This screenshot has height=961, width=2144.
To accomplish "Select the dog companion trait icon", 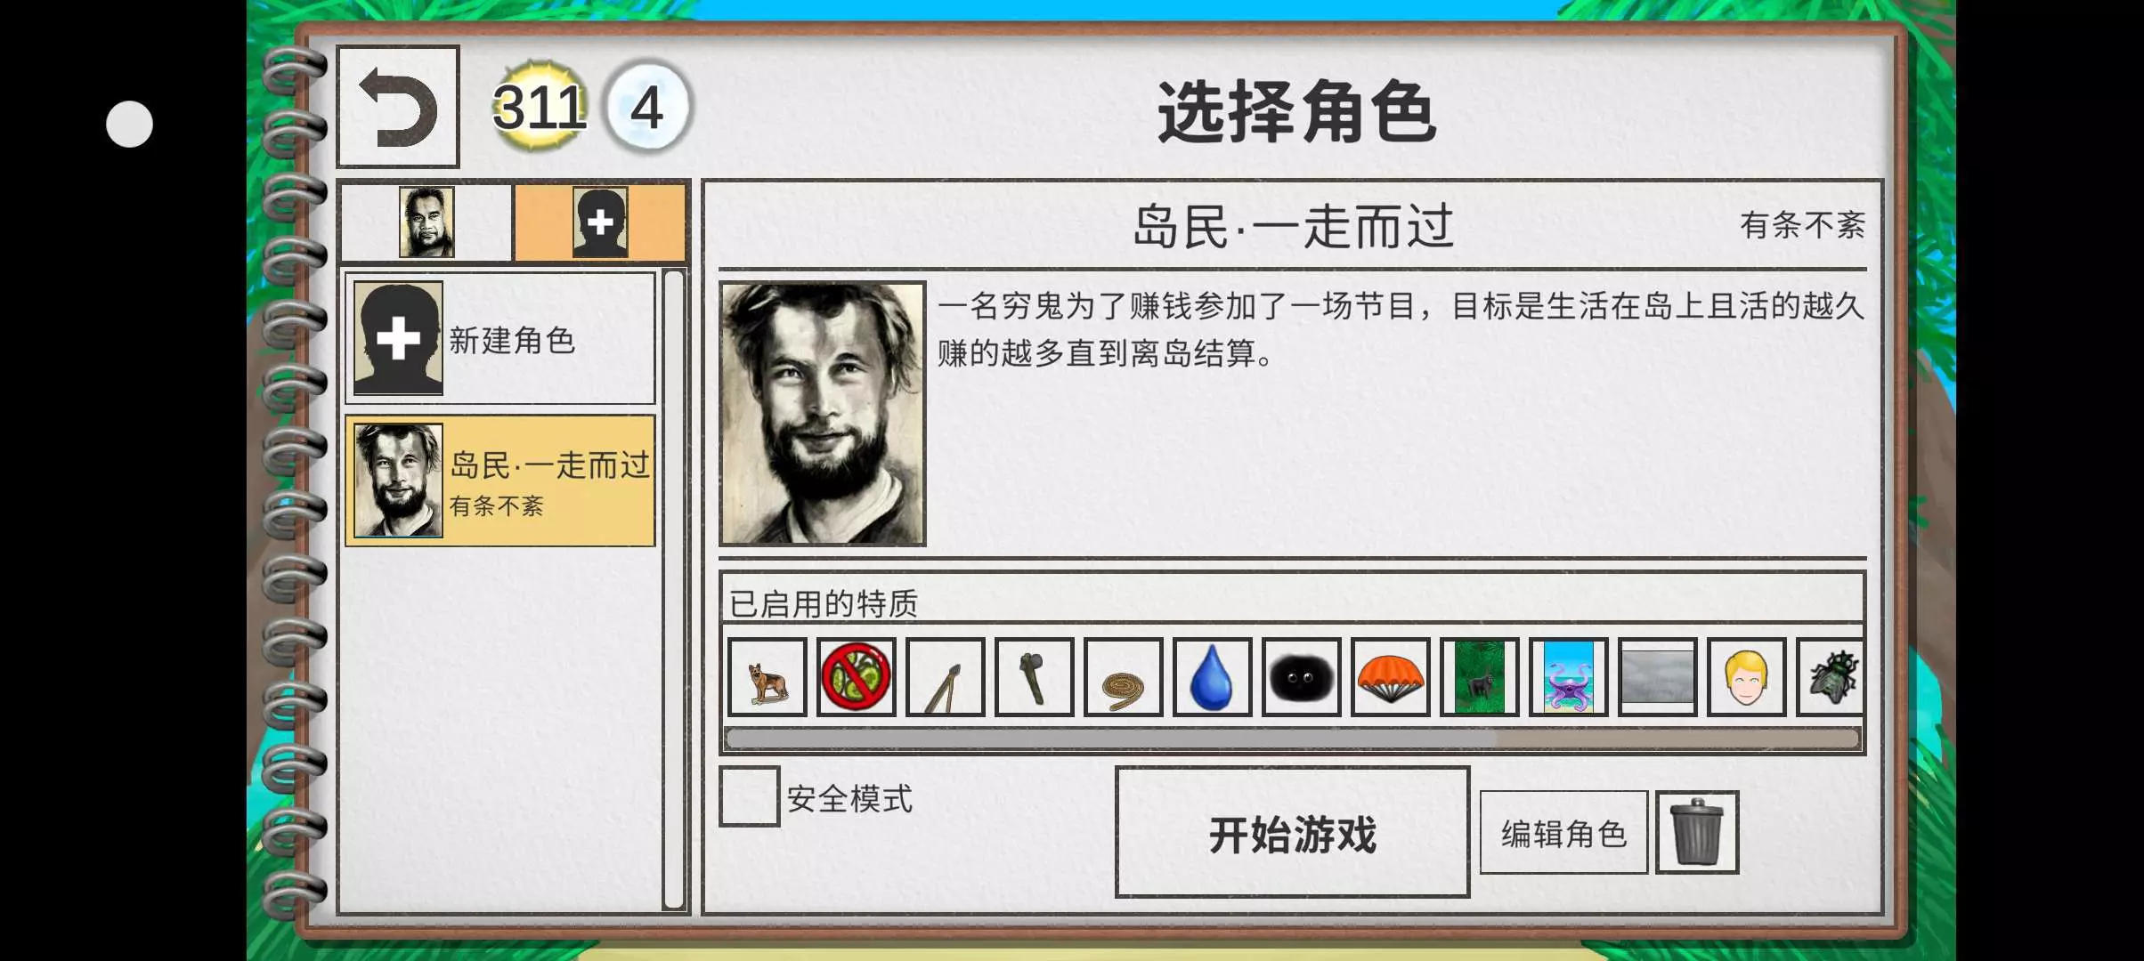I will tap(767, 677).
